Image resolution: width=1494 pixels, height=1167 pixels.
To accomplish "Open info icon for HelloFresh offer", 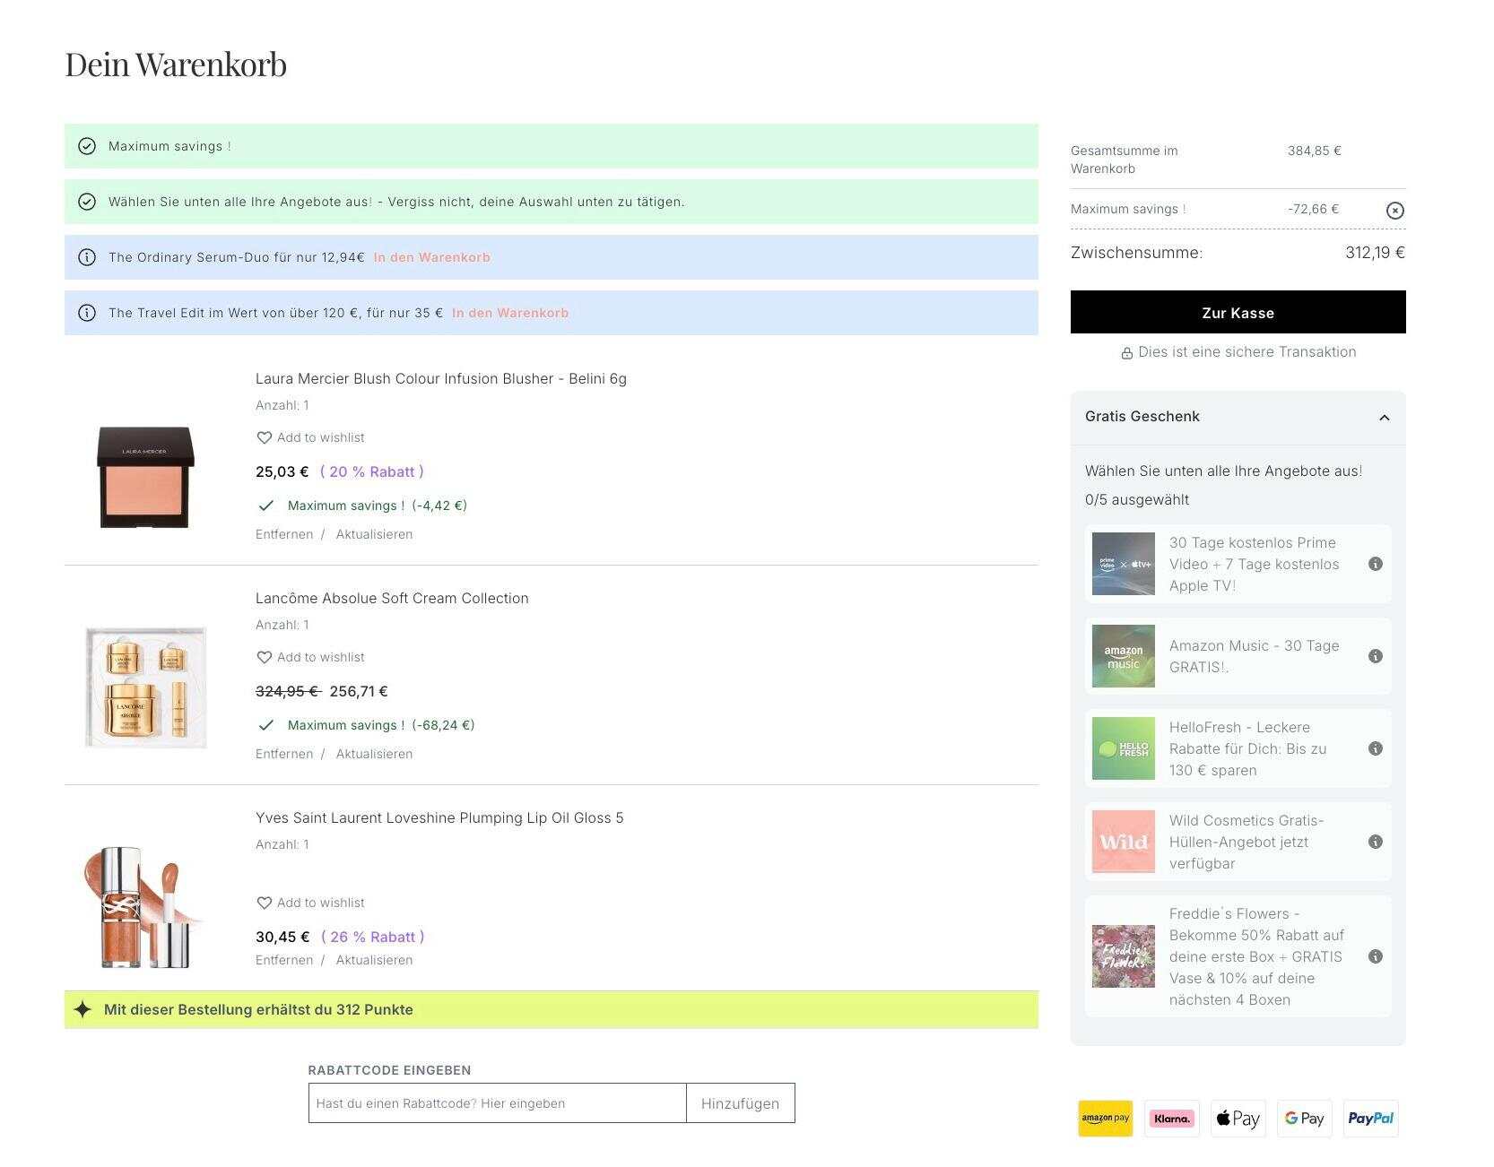I will [1375, 748].
